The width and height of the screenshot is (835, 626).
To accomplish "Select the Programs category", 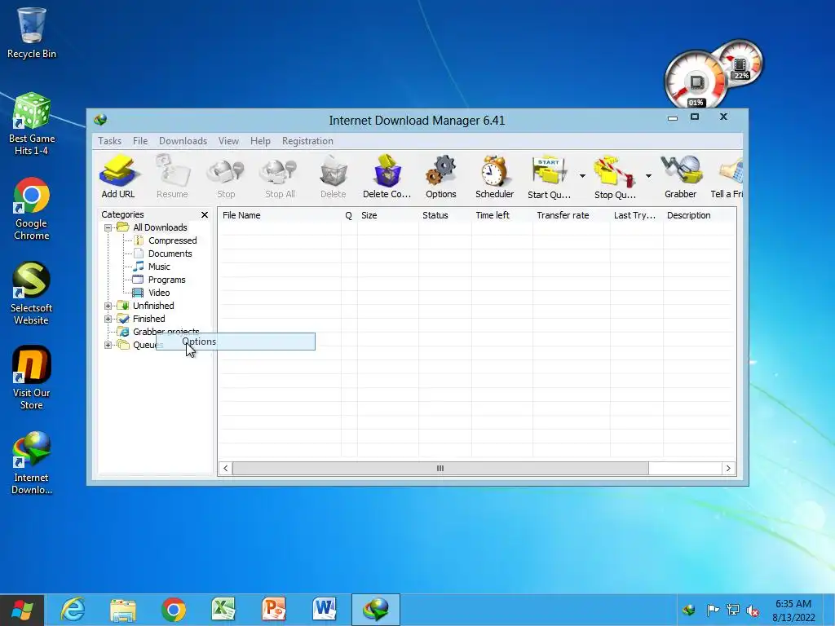I will pos(166,280).
